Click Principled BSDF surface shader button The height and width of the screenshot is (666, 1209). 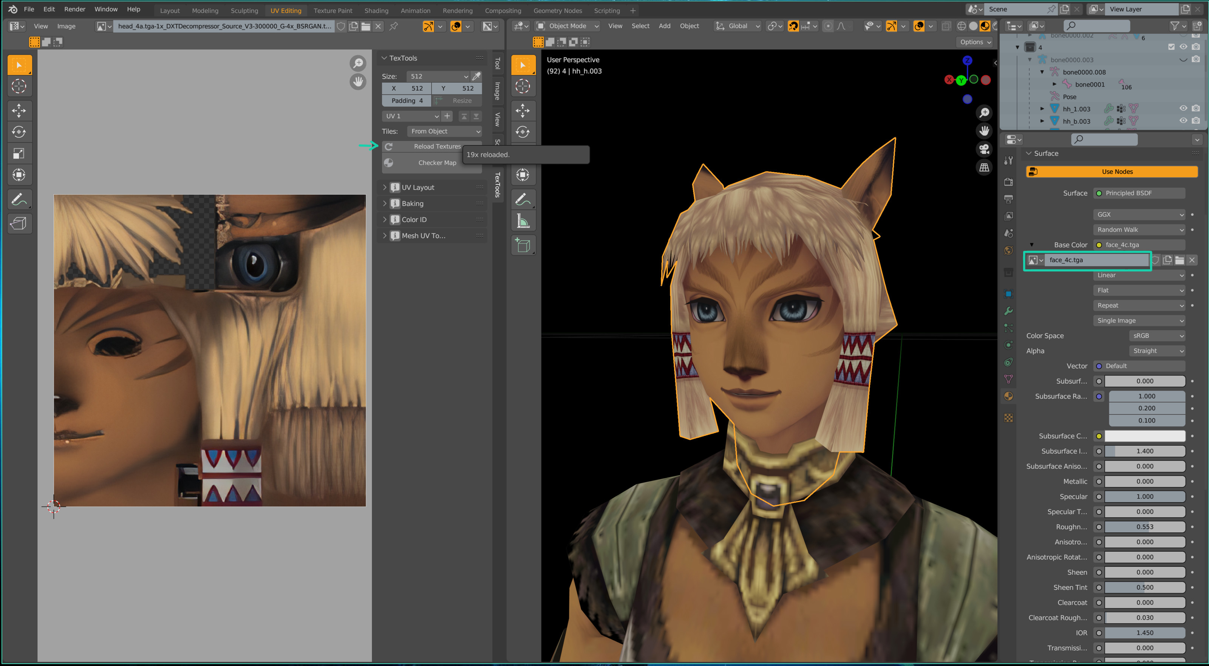click(1139, 193)
